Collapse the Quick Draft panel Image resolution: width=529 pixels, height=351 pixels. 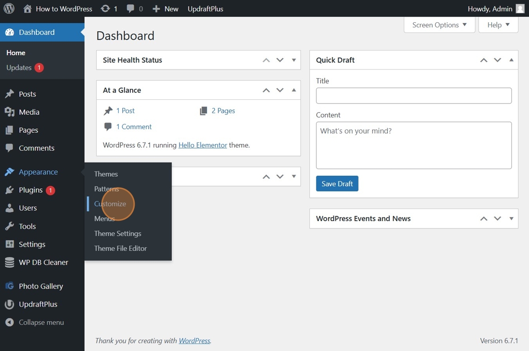[512, 60]
